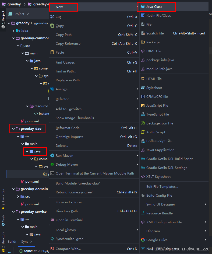This screenshot has width=212, height=254.
Task: Click the Debug Maven green gear icon
Action: tap(52, 164)
